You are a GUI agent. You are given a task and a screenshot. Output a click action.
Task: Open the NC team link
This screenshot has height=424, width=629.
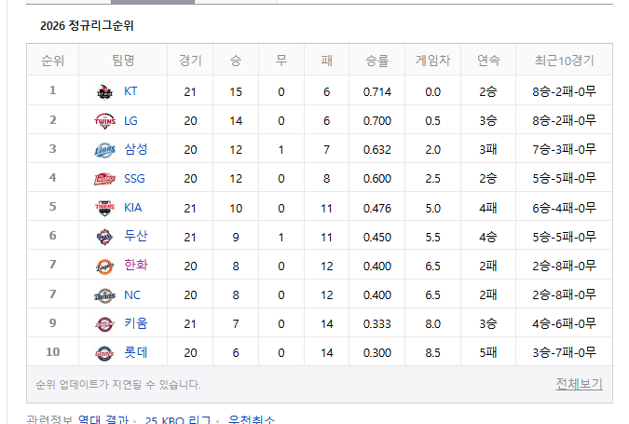pyautogui.click(x=132, y=294)
